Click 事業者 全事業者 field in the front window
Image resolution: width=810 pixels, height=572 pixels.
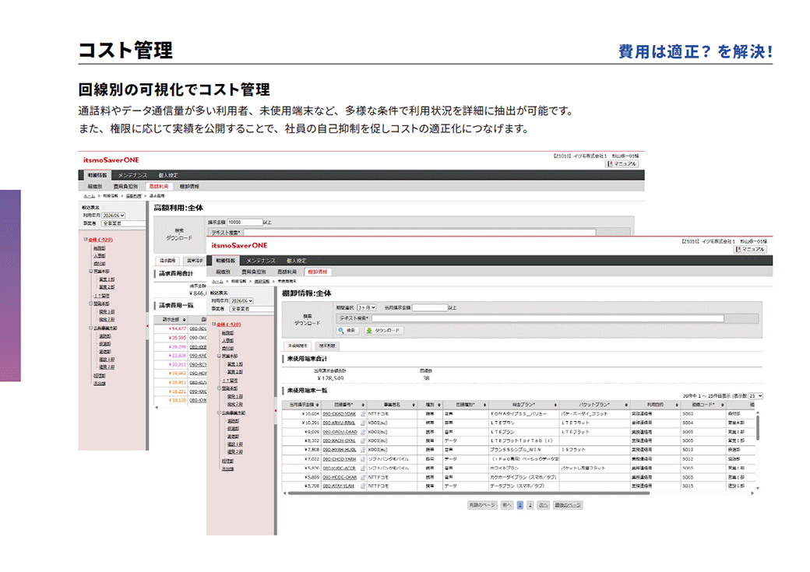click(x=251, y=309)
